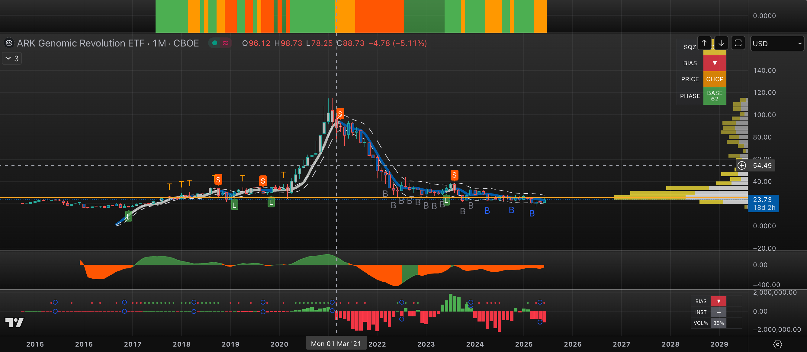The height and width of the screenshot is (352, 807).
Task: Click the plus icon beside price 54.49
Action: (741, 165)
